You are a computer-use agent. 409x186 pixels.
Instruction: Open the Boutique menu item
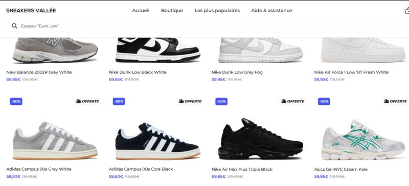(172, 10)
